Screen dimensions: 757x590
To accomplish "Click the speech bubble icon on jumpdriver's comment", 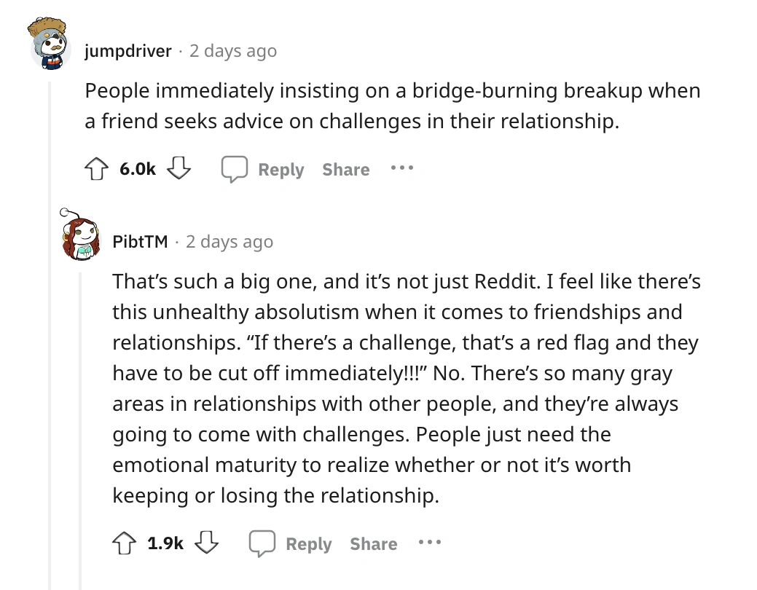I will pyautogui.click(x=234, y=169).
